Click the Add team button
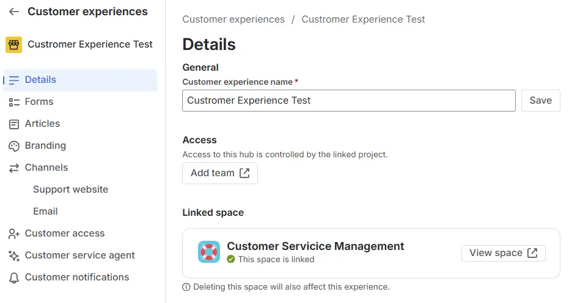Viewport: 572px width, 303px height. [219, 173]
